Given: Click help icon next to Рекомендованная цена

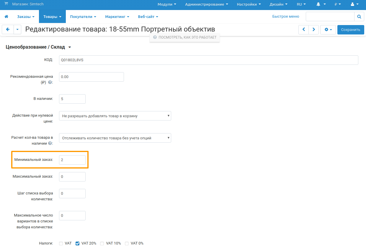Looking at the screenshot, I should [x=50, y=82].
